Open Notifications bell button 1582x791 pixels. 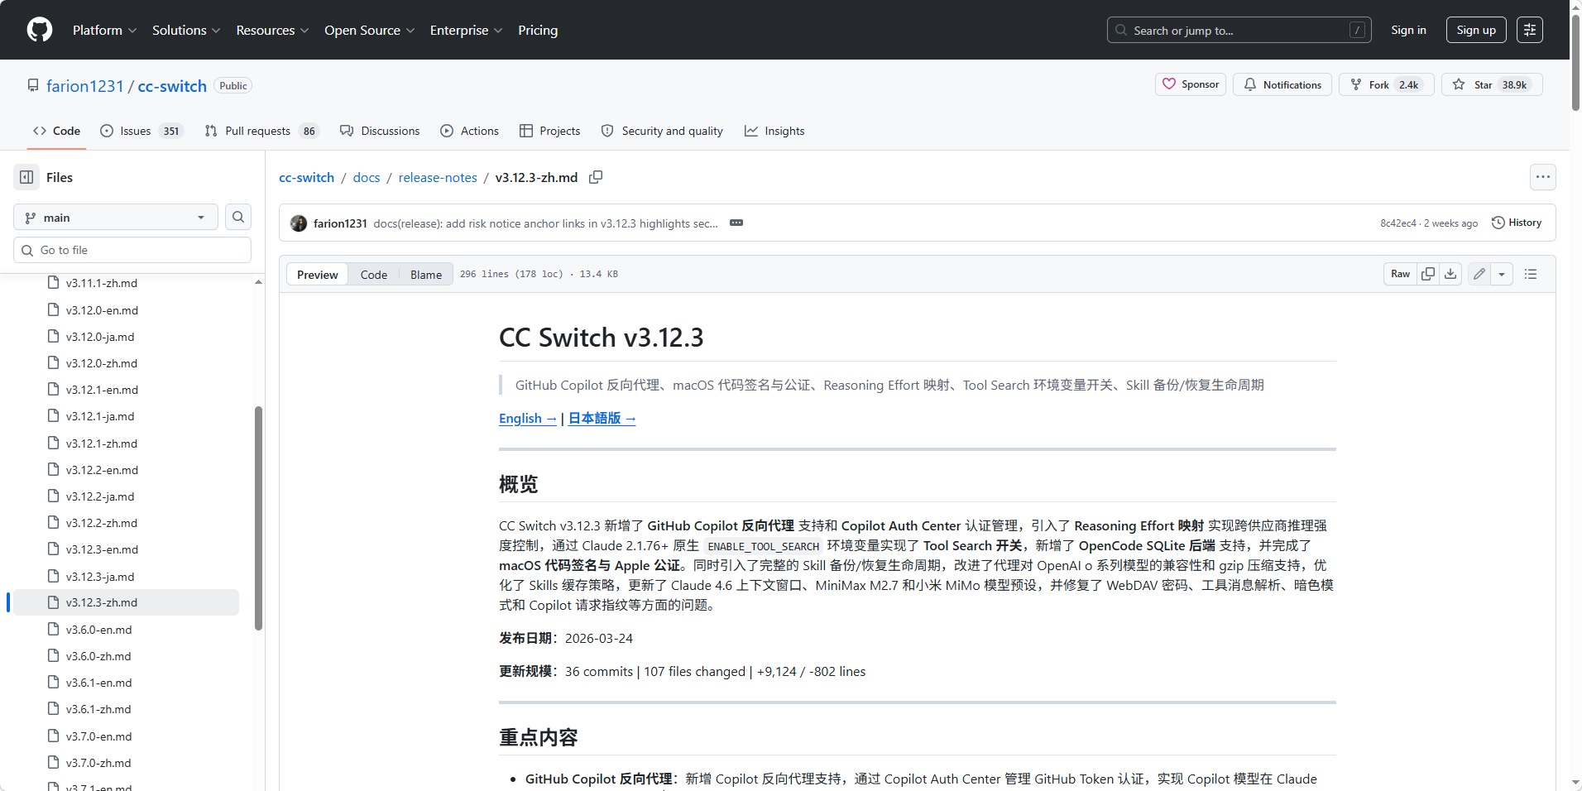[x=1282, y=84]
